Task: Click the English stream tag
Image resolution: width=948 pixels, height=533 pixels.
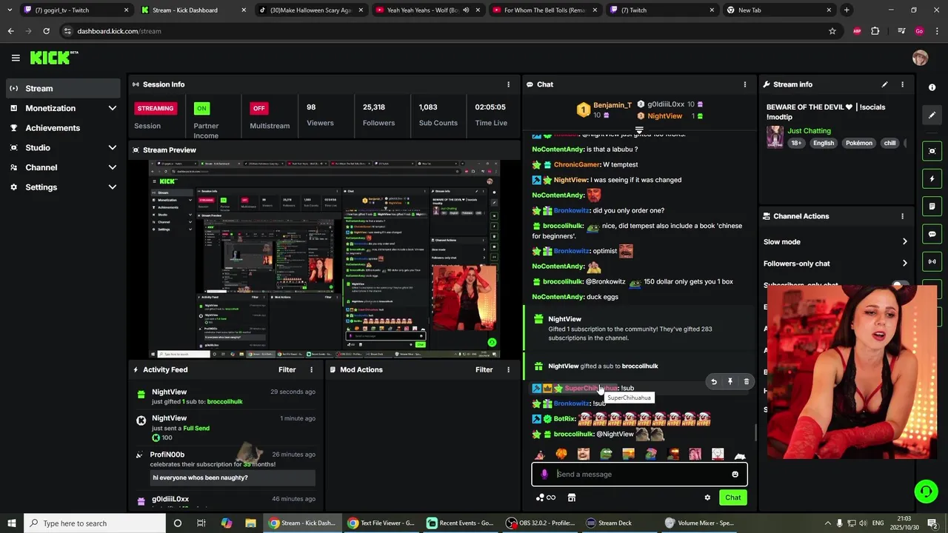Action: [823, 143]
